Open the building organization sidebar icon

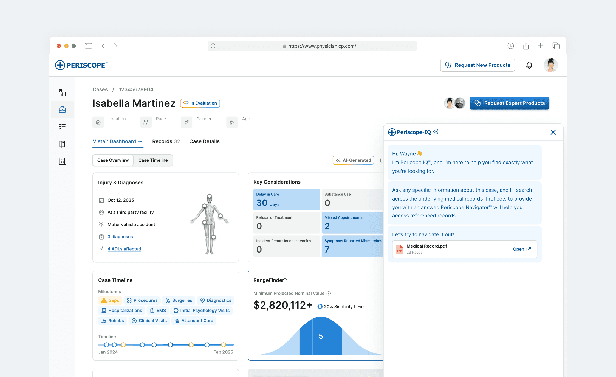(x=62, y=161)
